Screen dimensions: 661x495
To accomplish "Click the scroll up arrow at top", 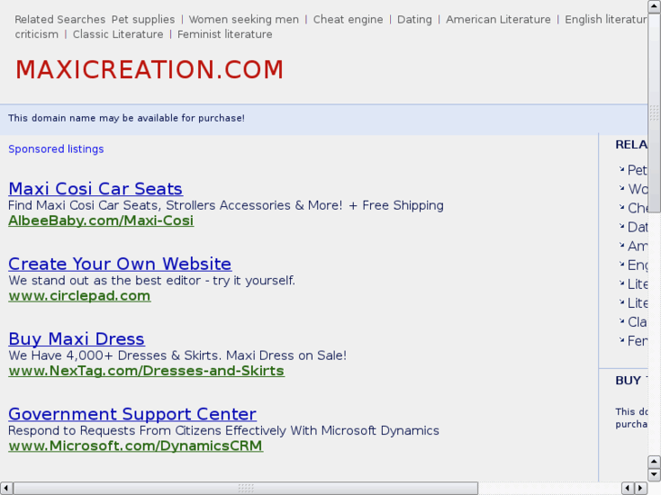I will [654, 6].
